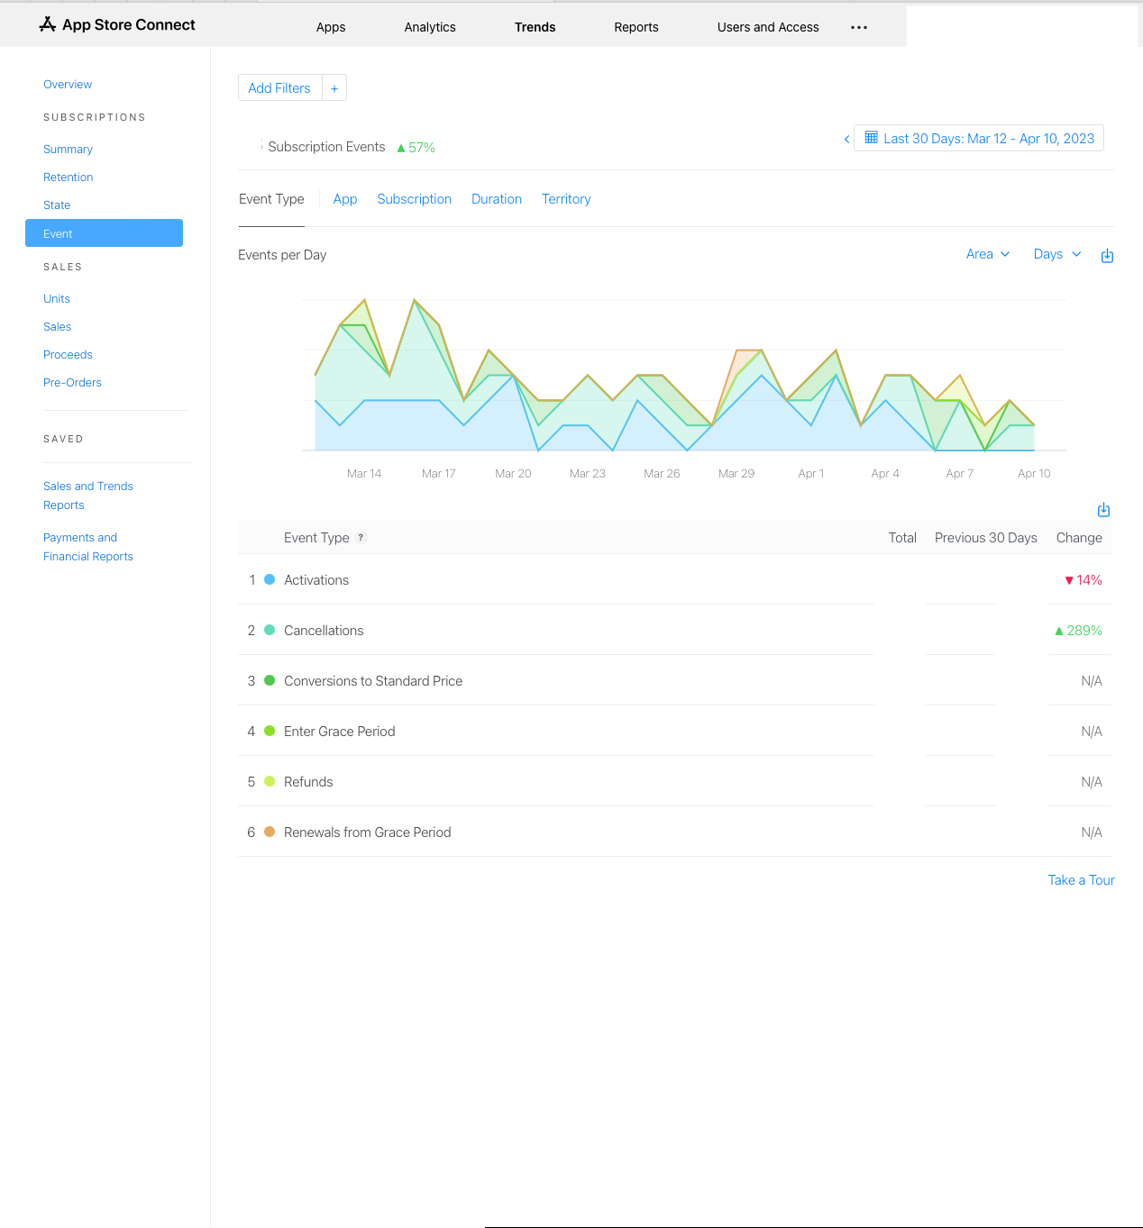
Task: Click the Event Type help question mark
Action: (361, 538)
